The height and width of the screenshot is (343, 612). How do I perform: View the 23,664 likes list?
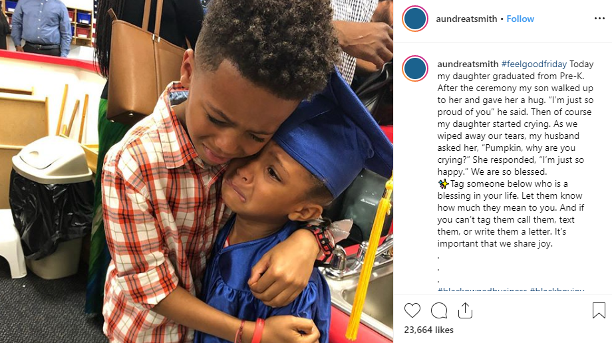point(428,330)
